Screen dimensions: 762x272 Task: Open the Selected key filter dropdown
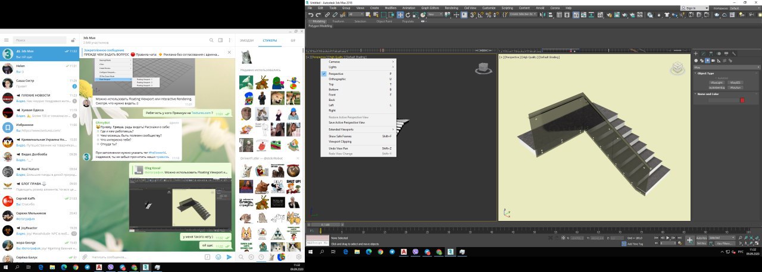tap(722, 238)
